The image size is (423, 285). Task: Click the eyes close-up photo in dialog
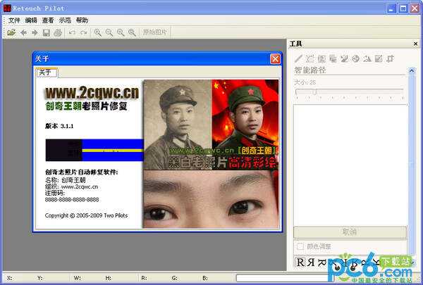(211, 199)
